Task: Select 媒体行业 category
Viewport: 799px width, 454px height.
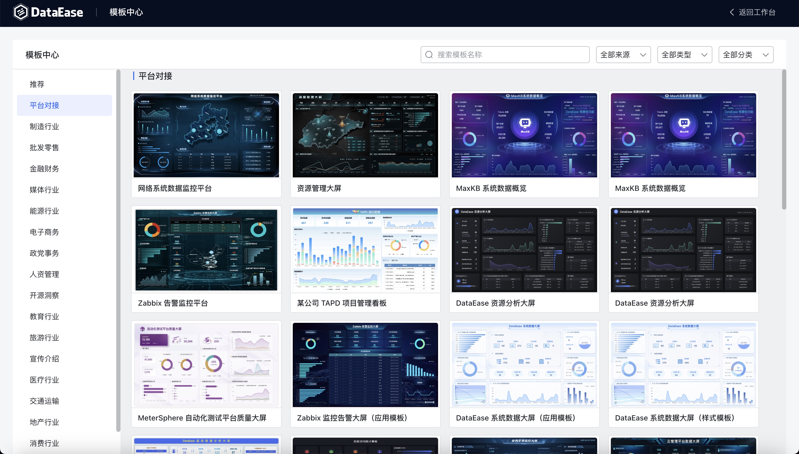Action: 64,190
